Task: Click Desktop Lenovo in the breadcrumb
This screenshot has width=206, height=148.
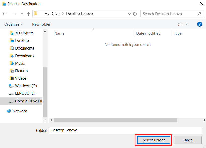Action: (x=79, y=14)
